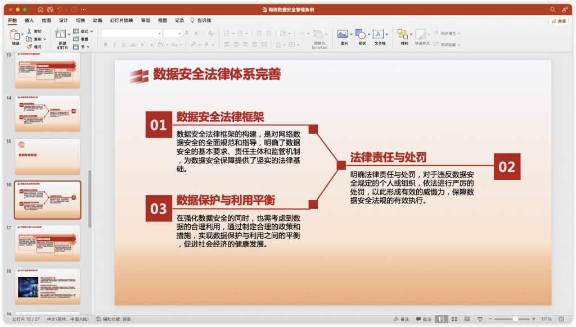Click the Share (共享) button
Screen dimensions: 576x327
(x=559, y=21)
